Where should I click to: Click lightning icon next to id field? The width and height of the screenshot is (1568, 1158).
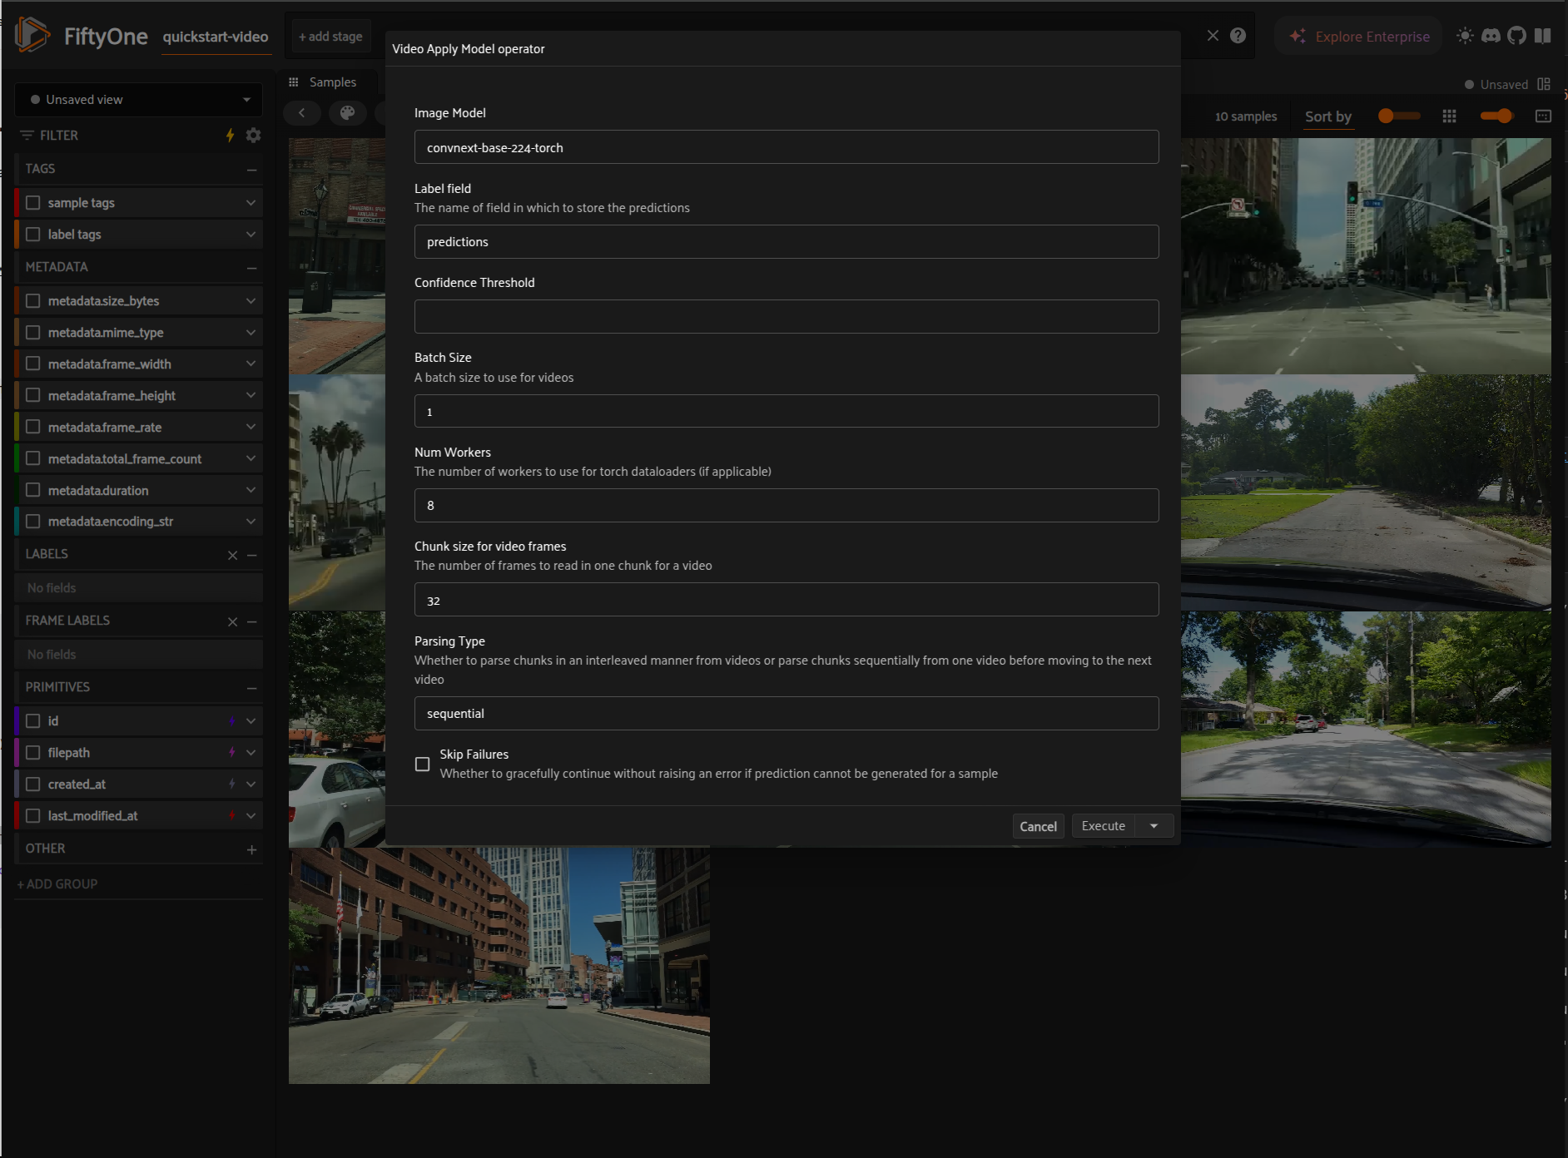click(232, 721)
